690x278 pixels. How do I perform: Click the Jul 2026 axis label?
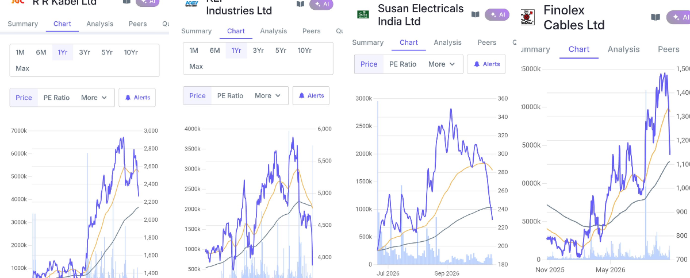click(x=389, y=273)
